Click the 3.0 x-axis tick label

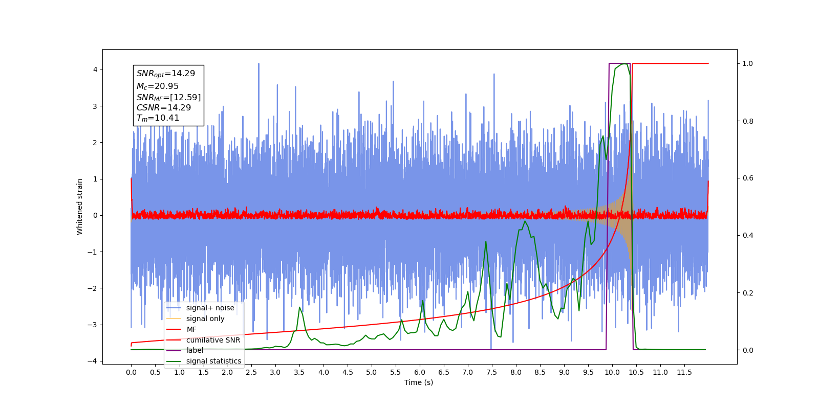275,372
